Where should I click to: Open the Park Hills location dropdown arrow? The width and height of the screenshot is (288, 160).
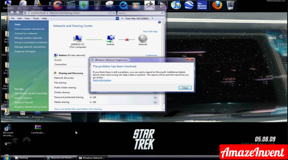click(x=152, y=19)
